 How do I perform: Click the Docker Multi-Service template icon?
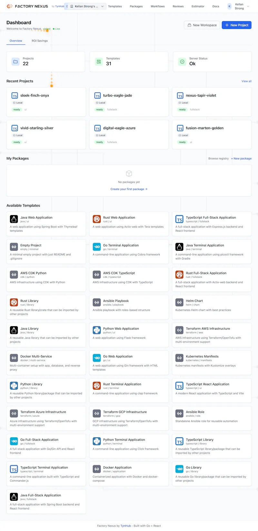point(14,358)
